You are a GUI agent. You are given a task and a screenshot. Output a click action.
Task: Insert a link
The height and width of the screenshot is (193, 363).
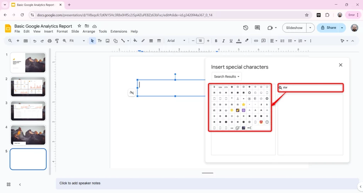[256, 41]
